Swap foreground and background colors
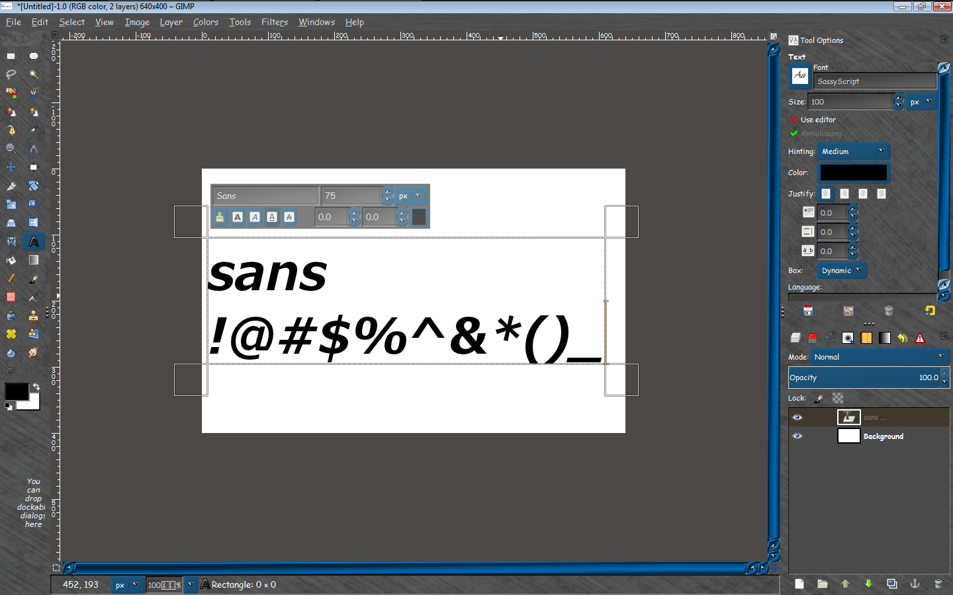This screenshot has width=953, height=595. point(36,387)
